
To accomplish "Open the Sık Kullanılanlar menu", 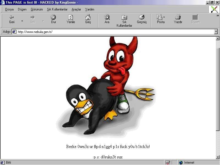I will [57, 9].
